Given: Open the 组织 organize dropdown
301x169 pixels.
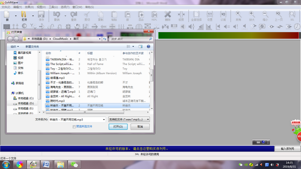Looking at the screenshot, I should point(15,46).
